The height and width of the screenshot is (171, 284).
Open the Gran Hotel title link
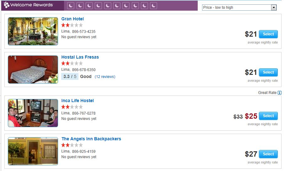click(72, 19)
